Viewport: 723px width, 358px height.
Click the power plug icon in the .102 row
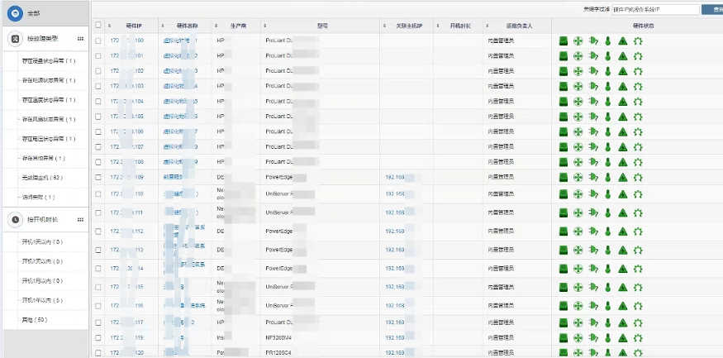[x=593, y=71]
